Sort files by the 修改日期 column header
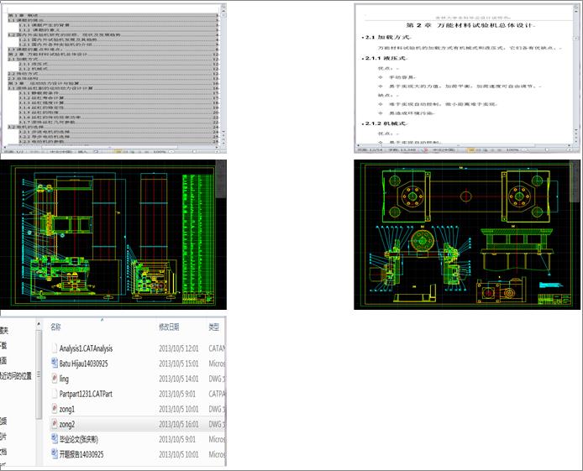583x471 pixels. [x=169, y=327]
